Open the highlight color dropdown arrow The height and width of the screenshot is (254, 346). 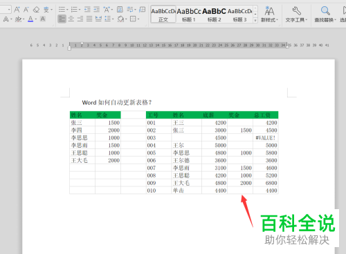24,19
